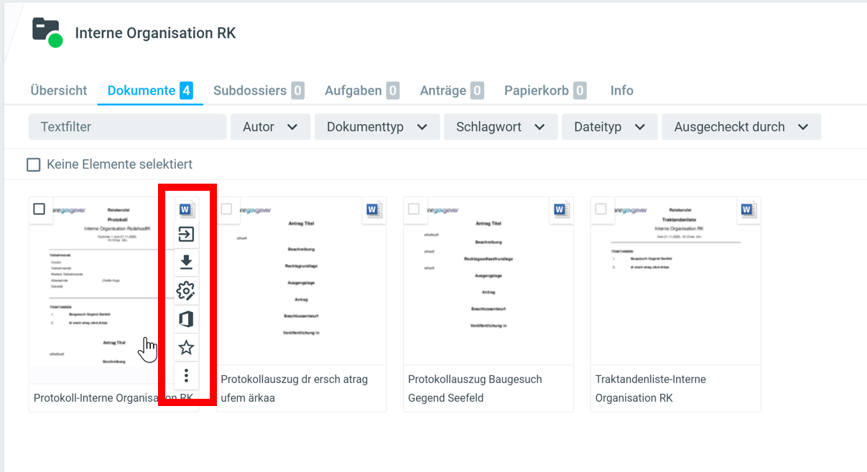Expand the Ausgecheckt durch dropdown
The image size is (867, 472).
click(x=741, y=127)
